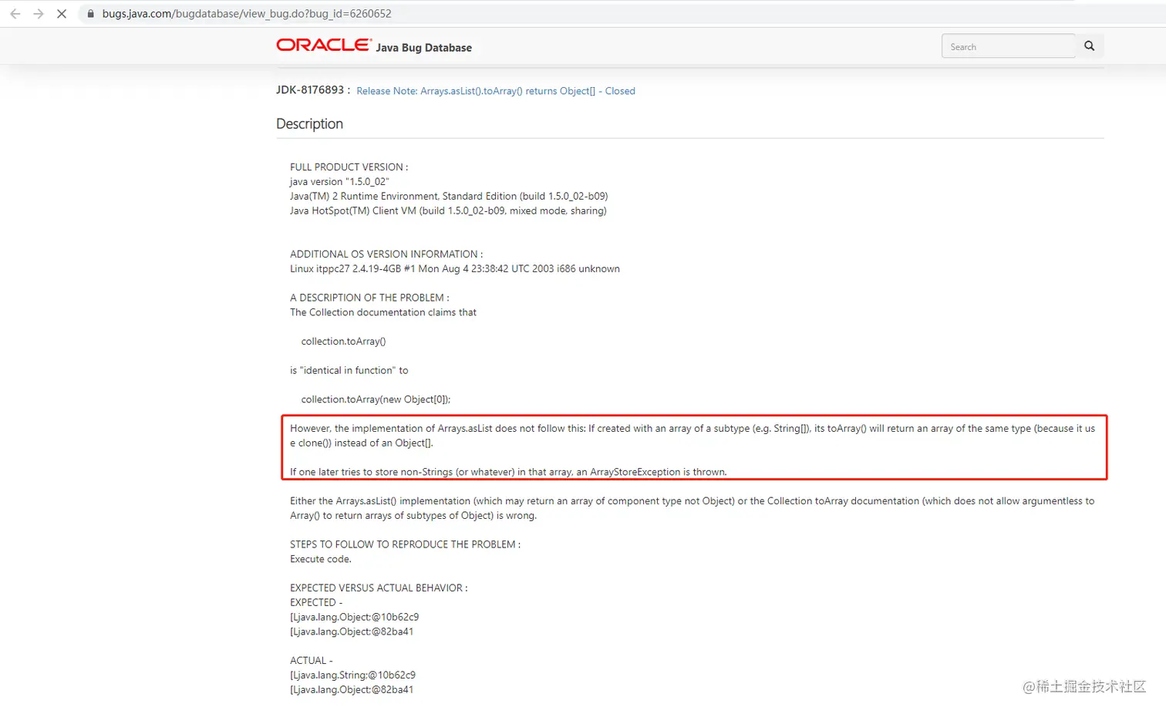Click the Java(TM) 2 Runtime Environment line
Screen dimensions: 1166x714
[449, 197]
